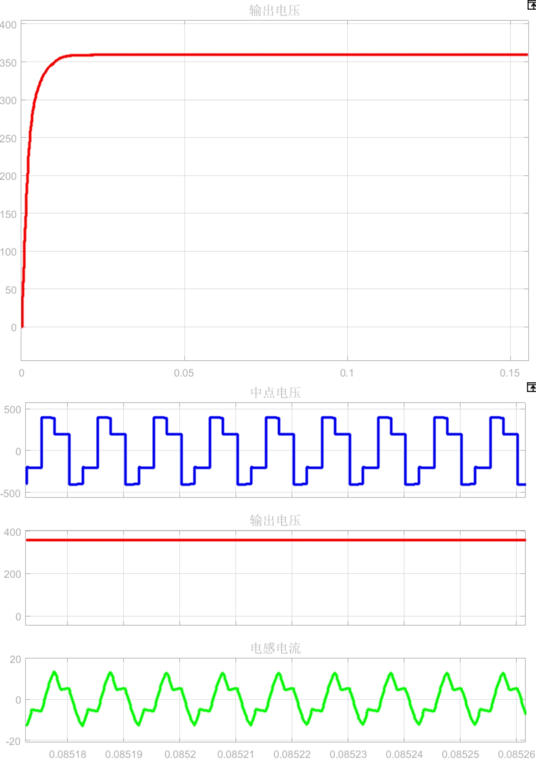Click the 0.08525 time-axis label
Screen dimensions: 536x763
point(461,754)
